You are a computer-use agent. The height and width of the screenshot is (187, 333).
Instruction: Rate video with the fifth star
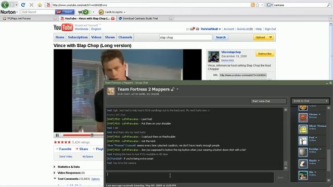click(x=69, y=142)
